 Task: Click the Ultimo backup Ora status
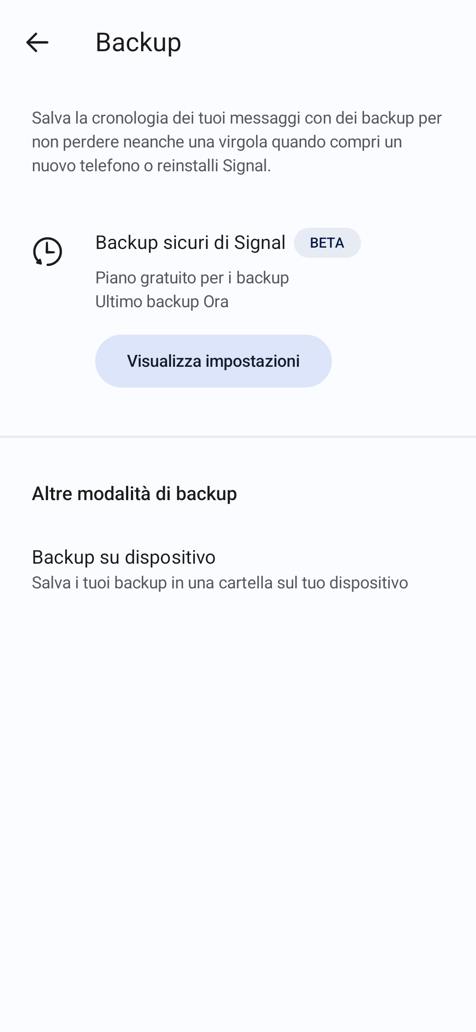click(x=162, y=301)
